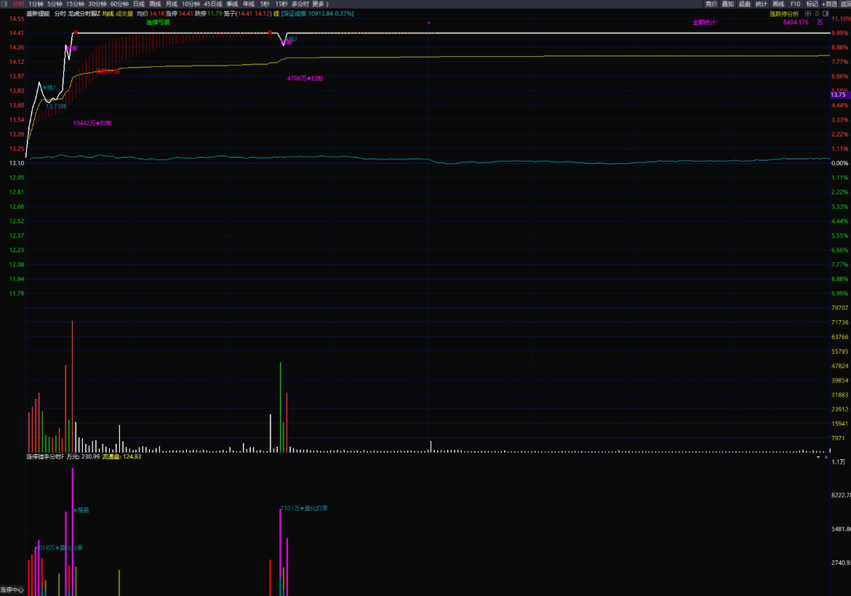Toggle the 均线 average line indicator
This screenshot has width=851, height=596.
(107, 13)
